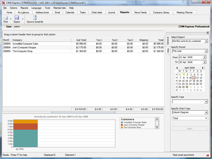The width and height of the screenshot is (212, 159).
Task: Click the Print toolbar icon
Action: point(5,18)
